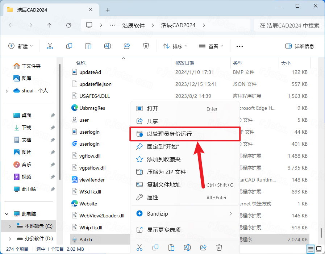Choose 压缩为 ZIP 文件 menu entry

click(166, 172)
